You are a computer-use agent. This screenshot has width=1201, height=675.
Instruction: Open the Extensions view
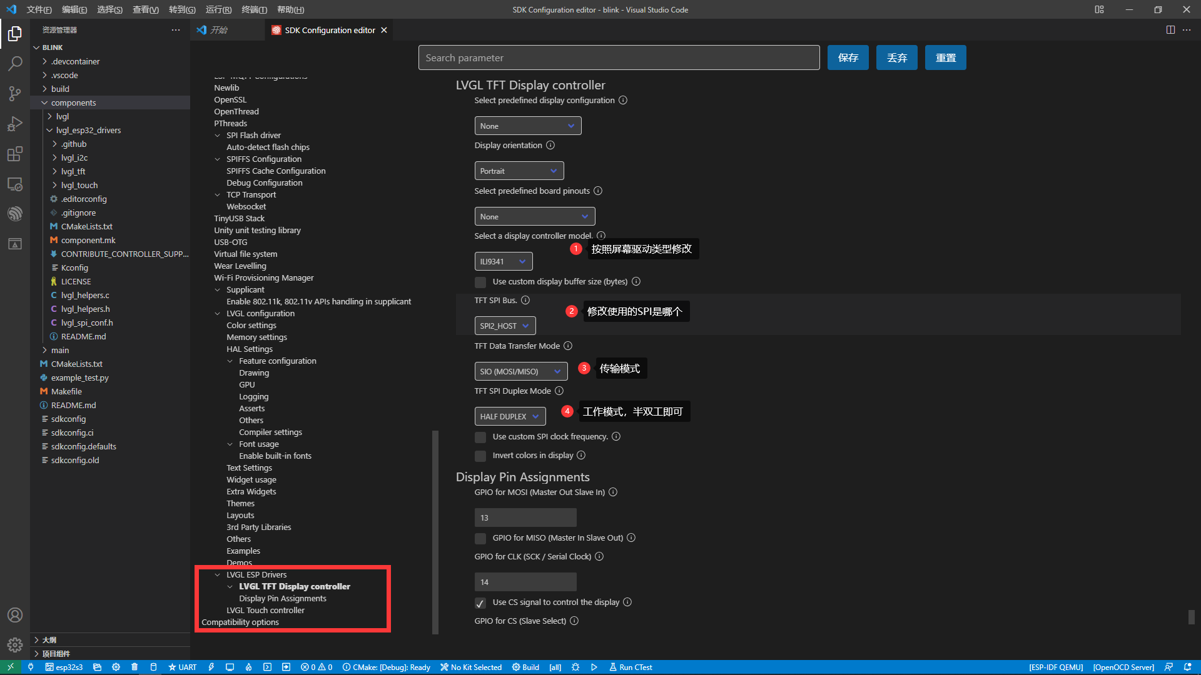[15, 154]
